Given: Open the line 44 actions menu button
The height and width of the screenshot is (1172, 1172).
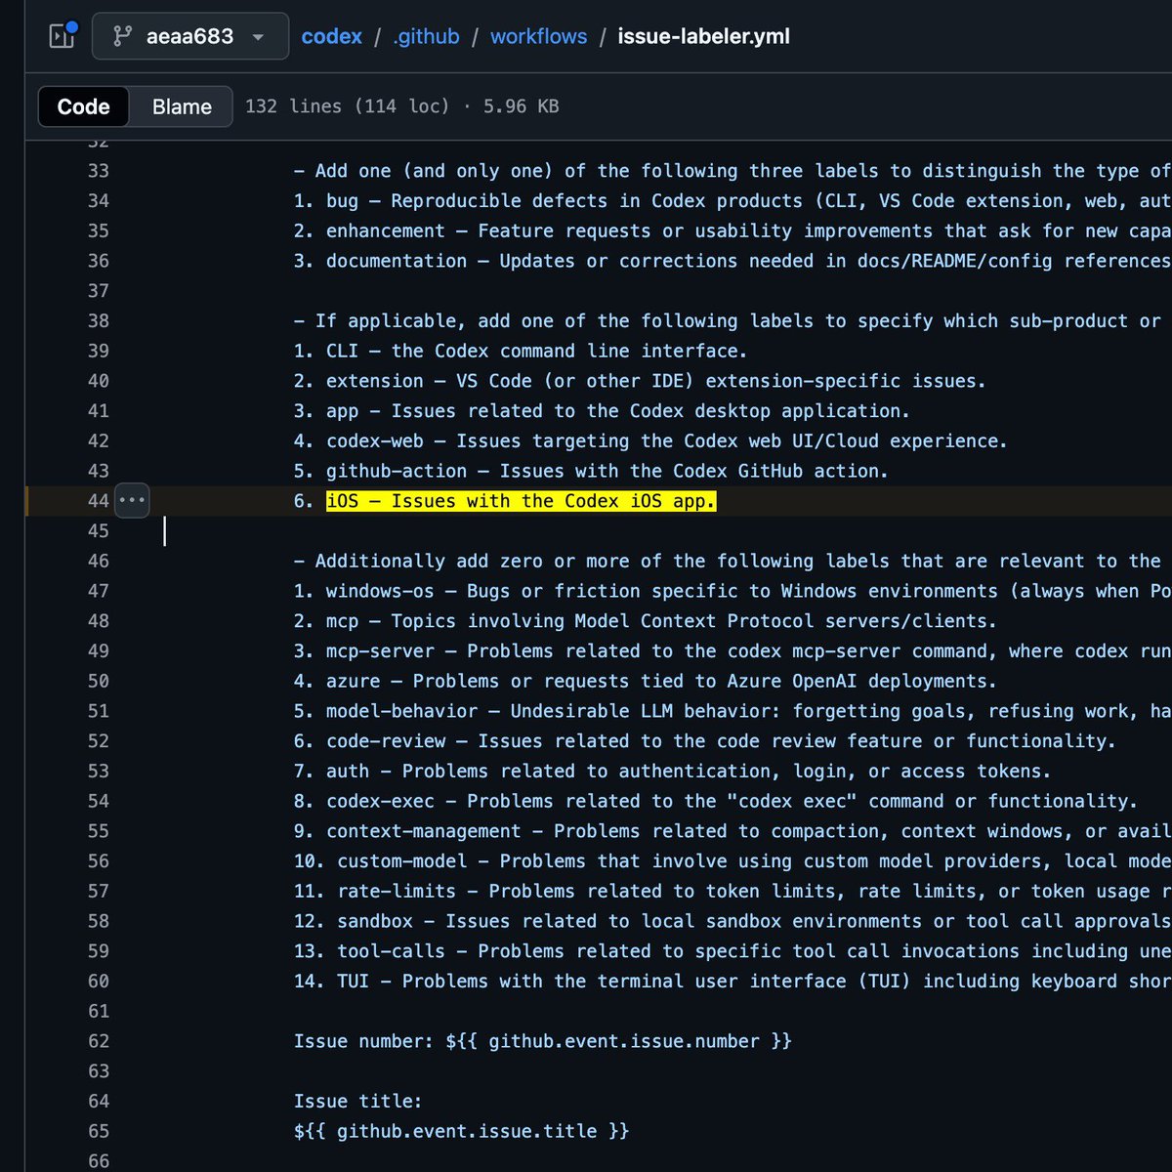Looking at the screenshot, I should point(132,500).
